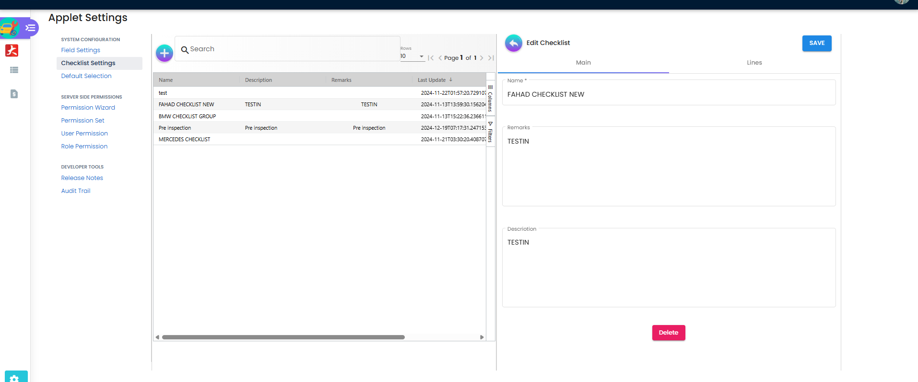Click the 2024-11-13T13:59 timestamp cell

pos(453,104)
